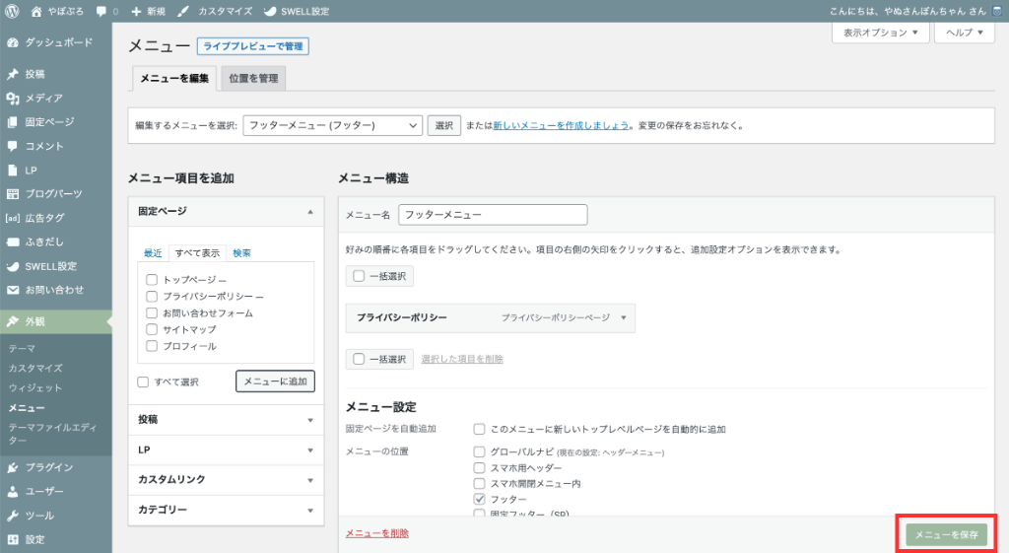Check the プロフィール checkbox
1009x553 pixels.
152,346
